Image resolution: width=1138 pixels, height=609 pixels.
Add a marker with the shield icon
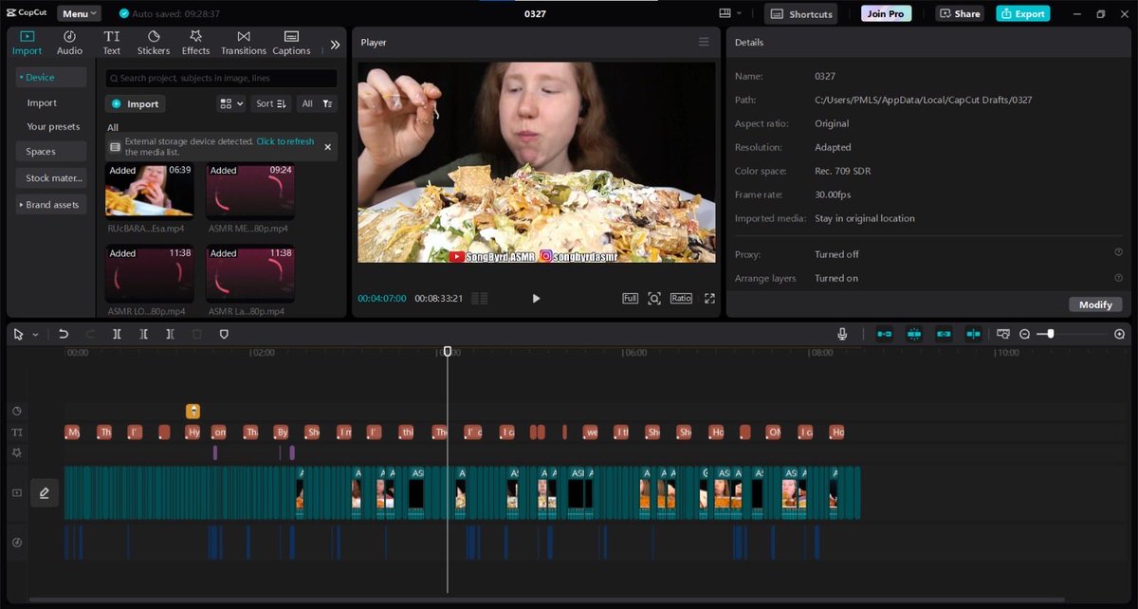pyautogui.click(x=224, y=334)
